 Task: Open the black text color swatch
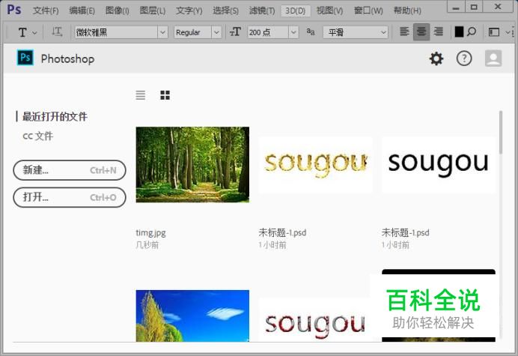coord(459,31)
